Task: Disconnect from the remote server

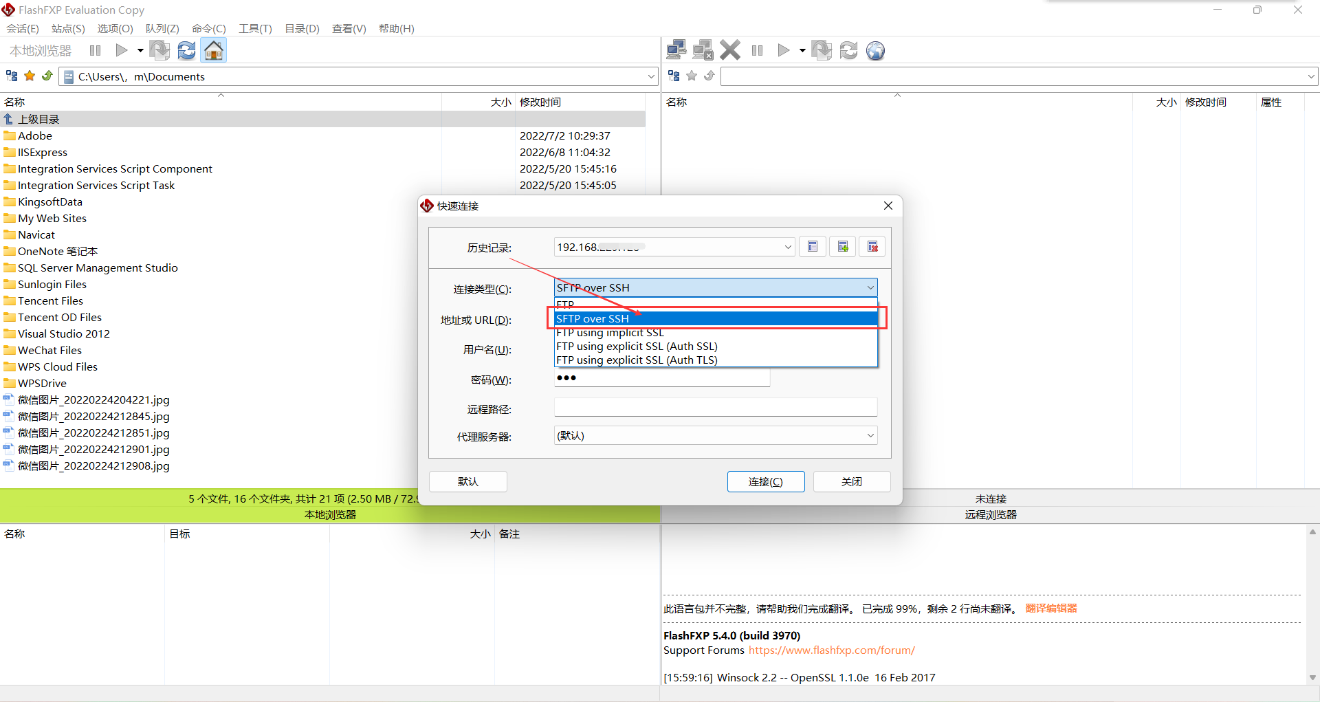Action: pyautogui.click(x=703, y=50)
